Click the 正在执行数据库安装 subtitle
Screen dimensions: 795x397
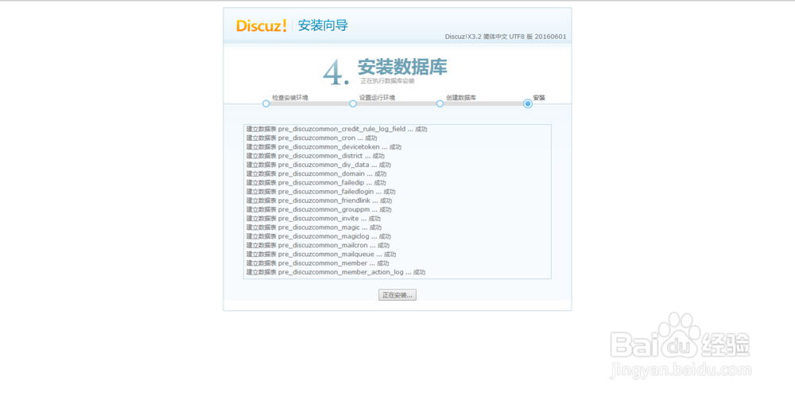point(388,81)
